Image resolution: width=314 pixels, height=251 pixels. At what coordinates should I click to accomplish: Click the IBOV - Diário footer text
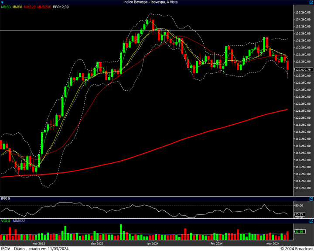click(35, 248)
